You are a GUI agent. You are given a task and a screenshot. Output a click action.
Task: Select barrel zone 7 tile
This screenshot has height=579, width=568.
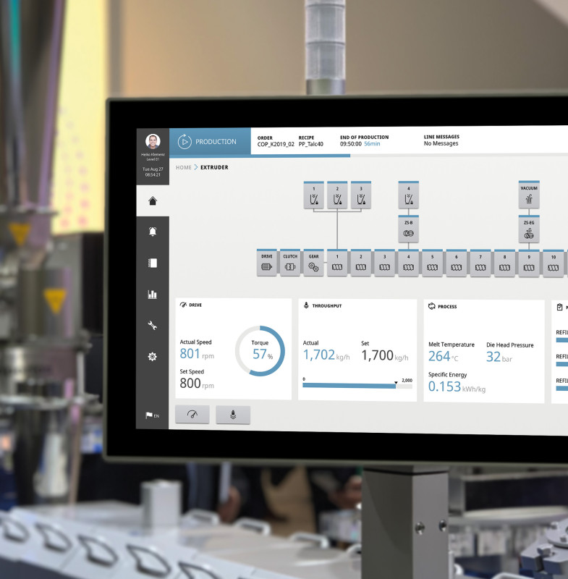pyautogui.click(x=480, y=263)
